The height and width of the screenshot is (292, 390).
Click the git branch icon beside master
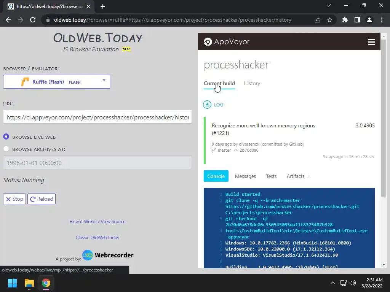tap(213, 150)
